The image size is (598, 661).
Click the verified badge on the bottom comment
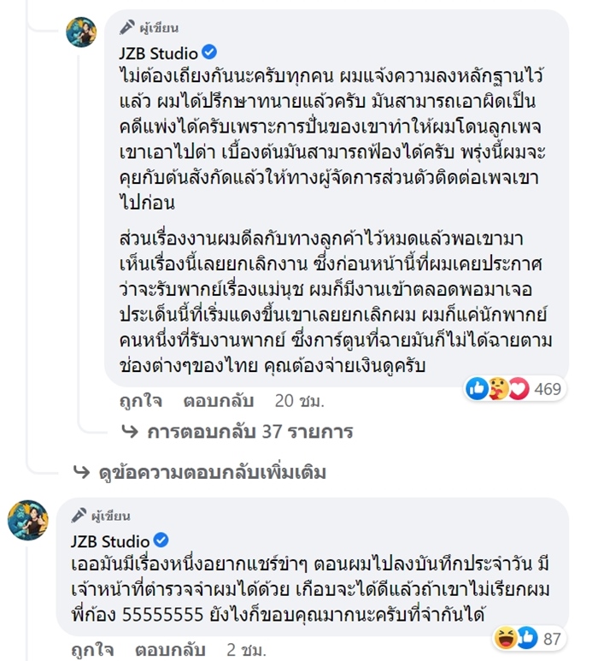coord(160,540)
